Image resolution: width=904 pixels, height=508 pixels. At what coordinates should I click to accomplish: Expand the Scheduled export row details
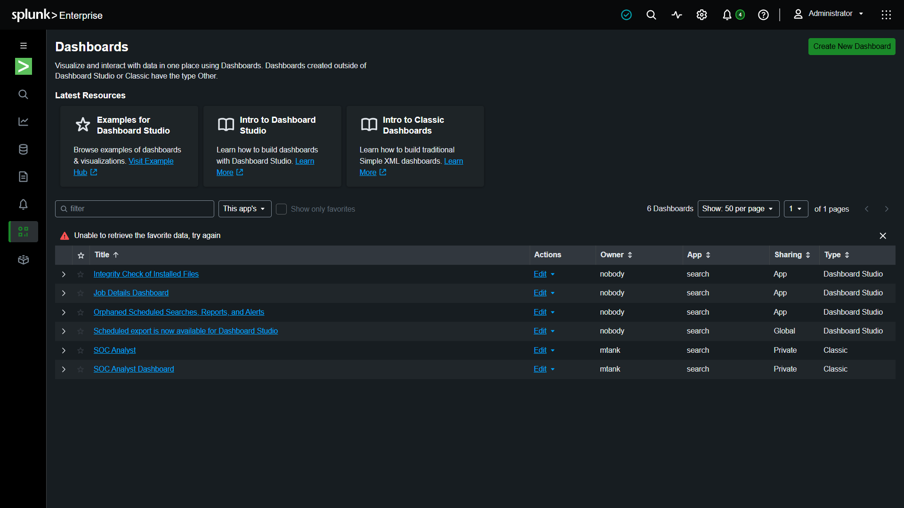[x=64, y=331]
